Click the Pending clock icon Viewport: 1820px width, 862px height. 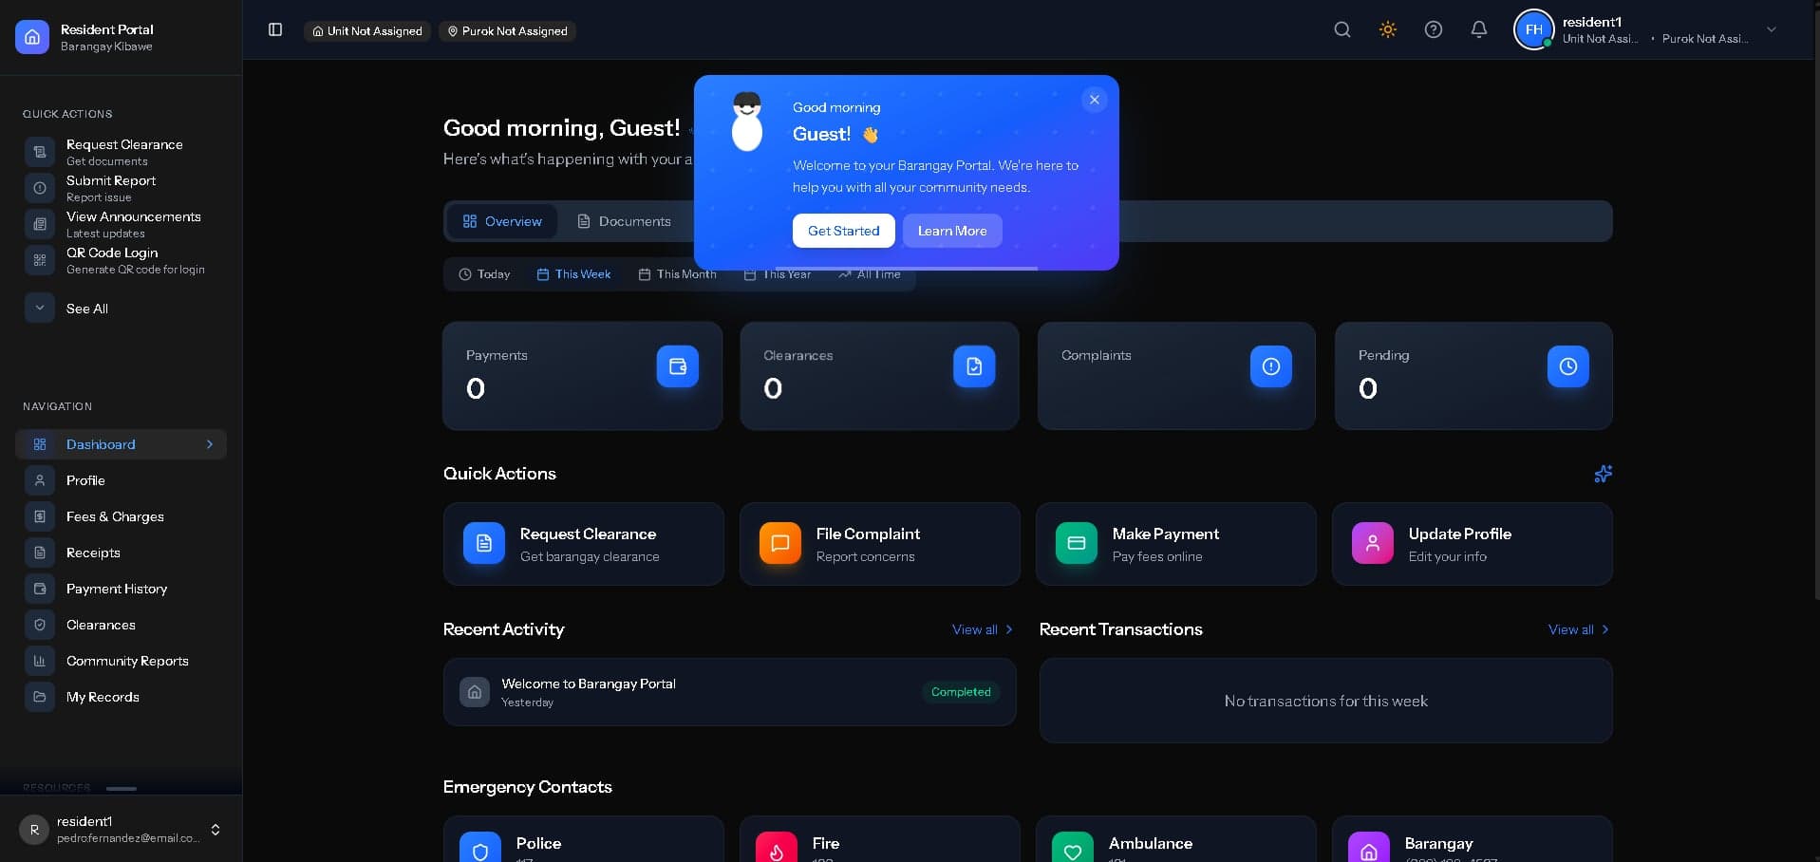click(x=1568, y=366)
